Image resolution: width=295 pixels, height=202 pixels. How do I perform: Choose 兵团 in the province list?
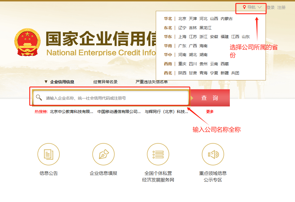pos(235,73)
